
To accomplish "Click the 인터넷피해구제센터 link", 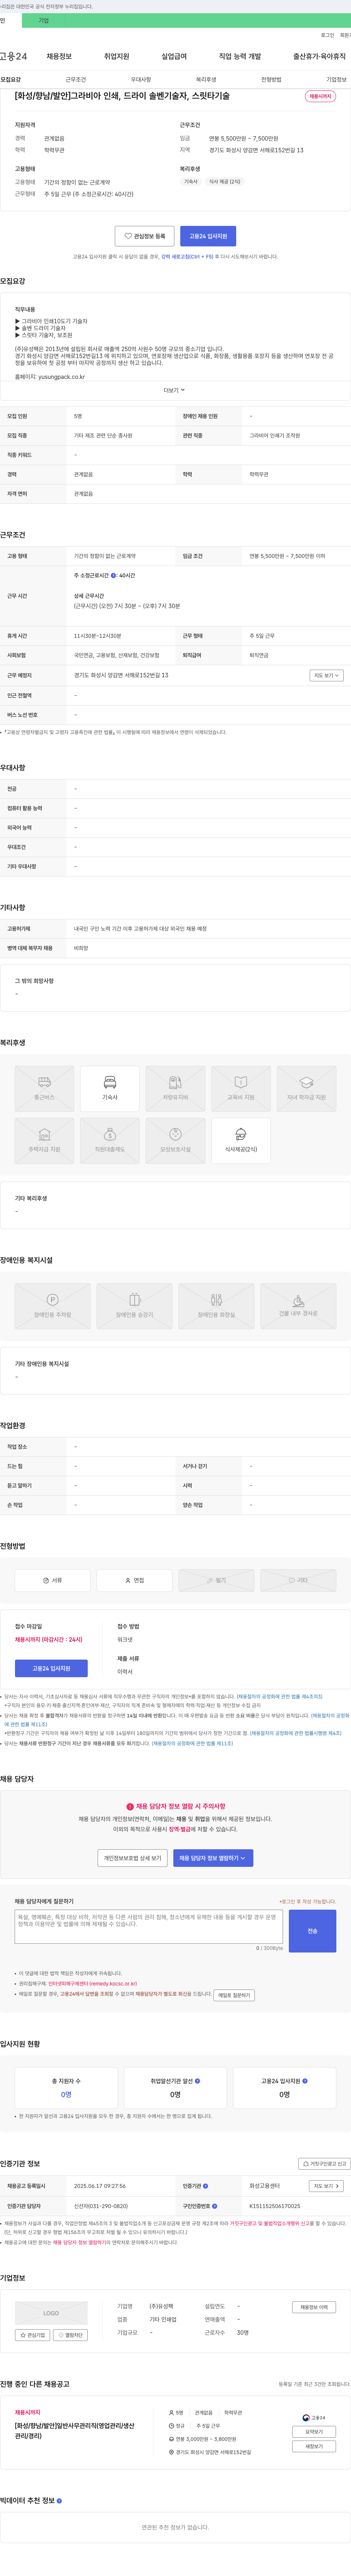I will (x=92, y=1983).
